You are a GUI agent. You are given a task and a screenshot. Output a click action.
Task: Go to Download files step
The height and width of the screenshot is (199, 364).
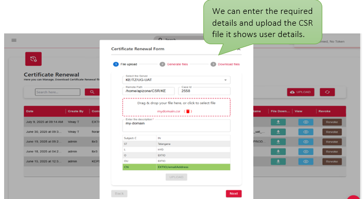[x=225, y=64]
